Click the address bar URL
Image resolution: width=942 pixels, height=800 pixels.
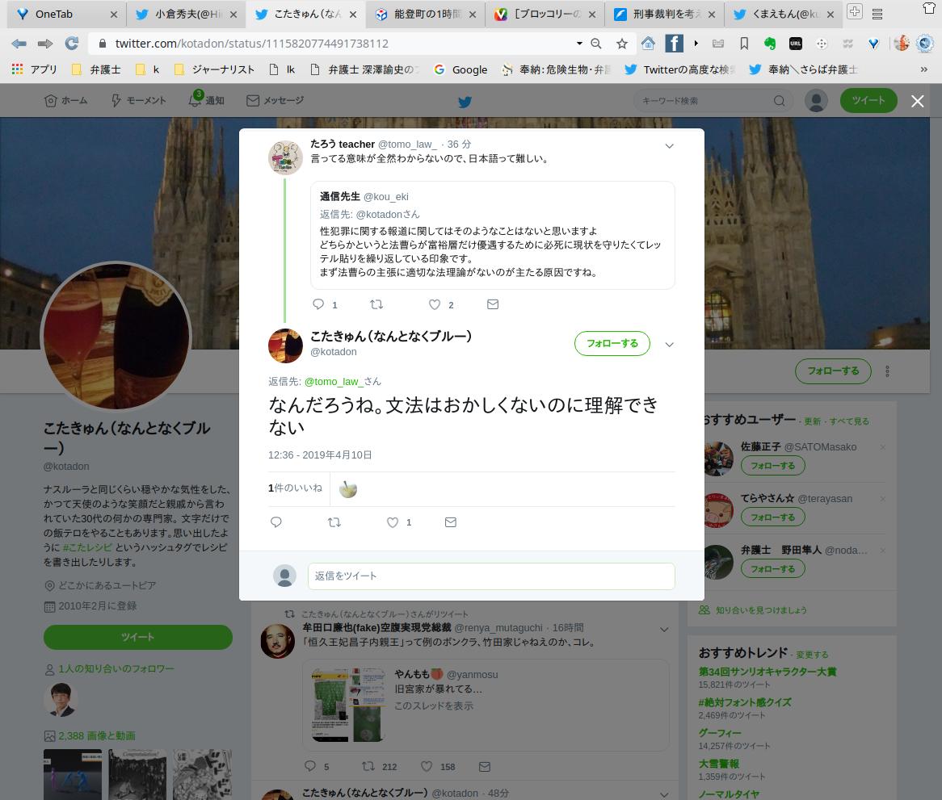pos(252,44)
